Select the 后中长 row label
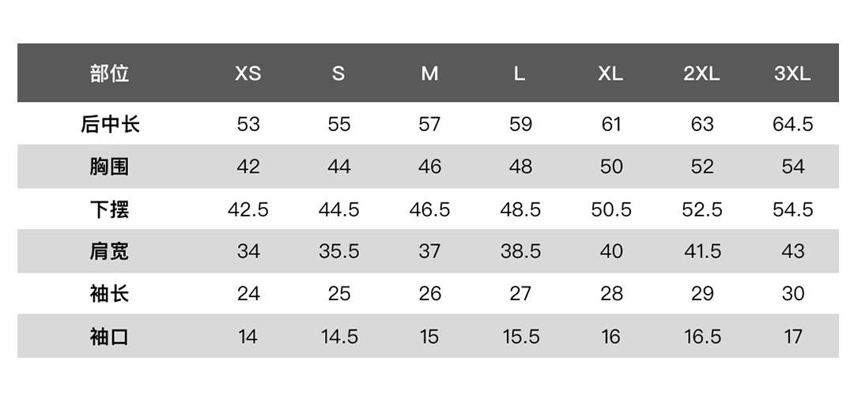854x402 pixels. pos(109,124)
